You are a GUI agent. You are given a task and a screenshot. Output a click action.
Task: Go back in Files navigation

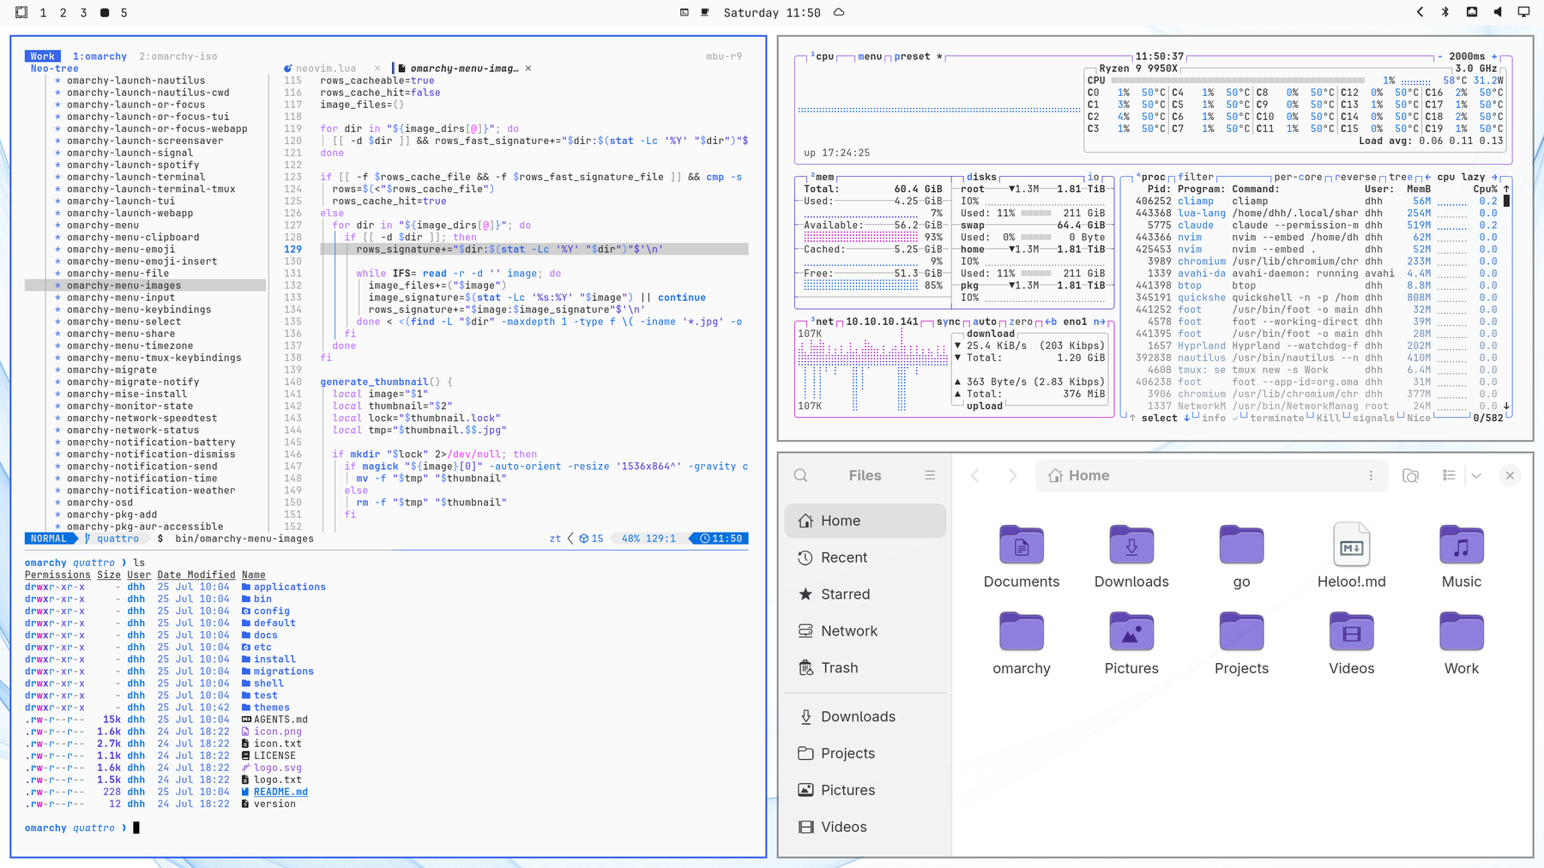(x=975, y=475)
